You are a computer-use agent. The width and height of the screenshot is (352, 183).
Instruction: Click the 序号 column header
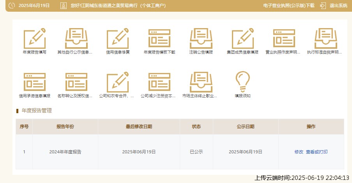point(24,126)
